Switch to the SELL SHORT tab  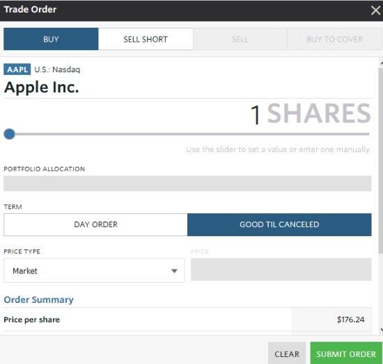[x=146, y=39]
